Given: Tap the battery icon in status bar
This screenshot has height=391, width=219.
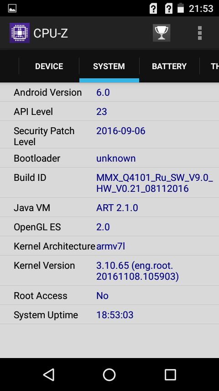Looking at the screenshot, I should click(x=181, y=9).
